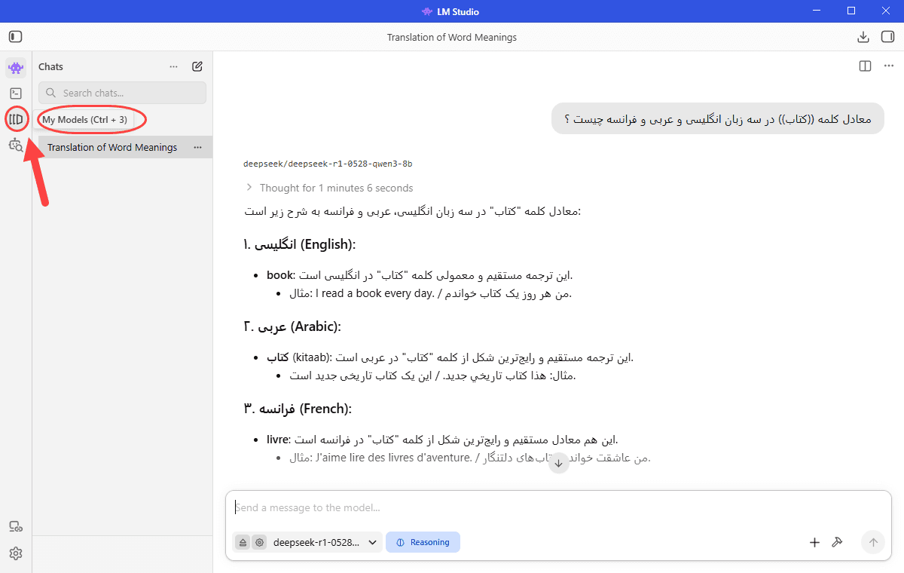This screenshot has width=904, height=573.
Task: Toggle the Reasoning button
Action: pyautogui.click(x=423, y=542)
